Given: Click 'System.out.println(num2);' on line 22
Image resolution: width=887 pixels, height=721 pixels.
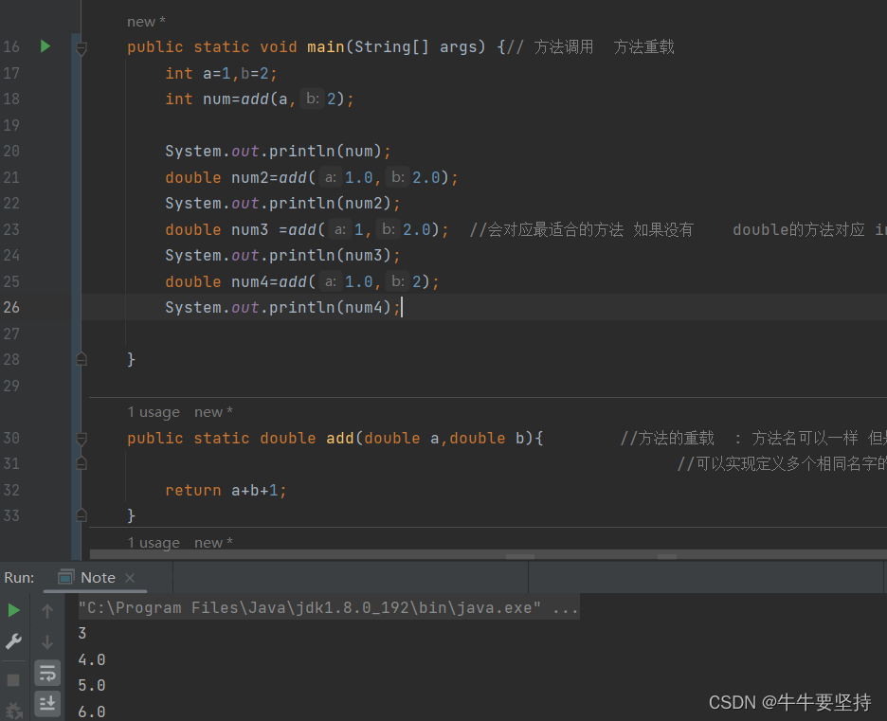Looking at the screenshot, I should pos(282,203).
